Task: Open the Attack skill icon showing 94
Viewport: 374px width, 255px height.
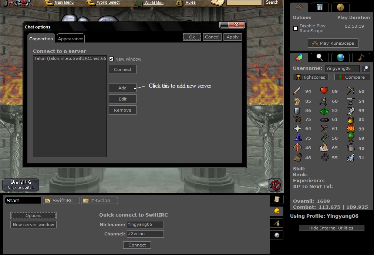Action: click(x=297, y=91)
